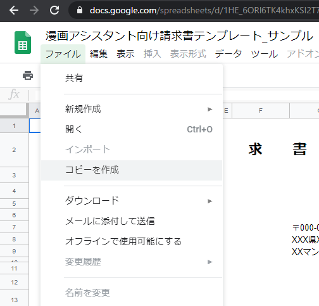The height and width of the screenshot is (306, 319).
Task: Open the ツール menu
Action: pyautogui.click(x=265, y=54)
